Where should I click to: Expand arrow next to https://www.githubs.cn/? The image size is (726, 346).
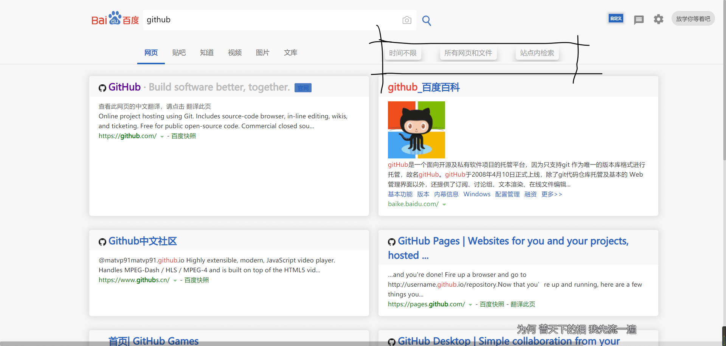coord(175,281)
